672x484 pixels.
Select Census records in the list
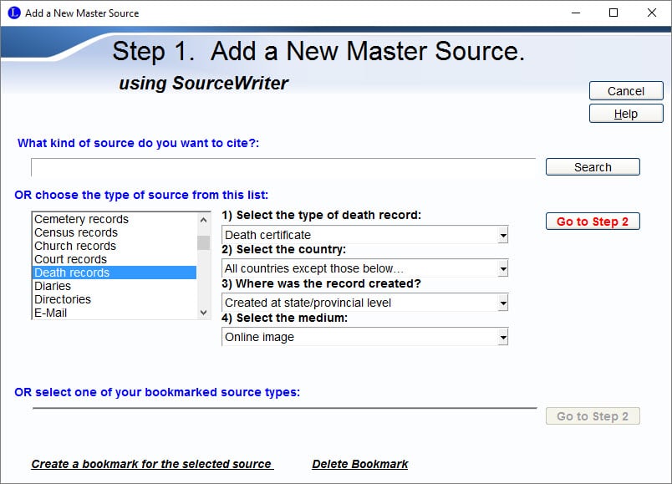pos(115,232)
